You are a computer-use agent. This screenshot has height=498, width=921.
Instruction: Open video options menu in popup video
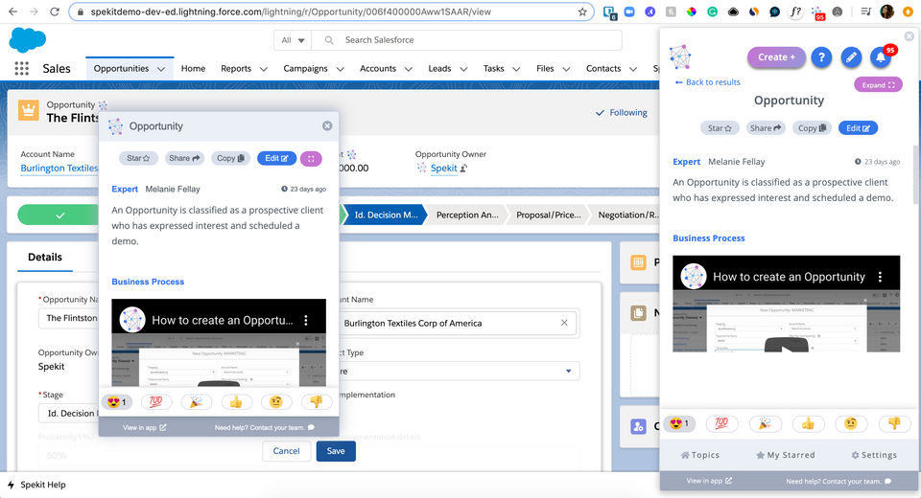click(306, 320)
